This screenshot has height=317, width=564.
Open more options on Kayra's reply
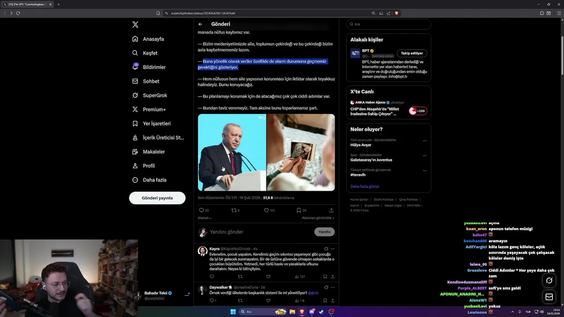click(x=333, y=249)
